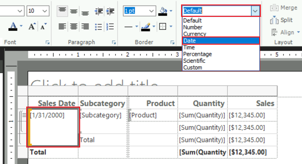This screenshot has width=302, height=164.
Task: Collapse the number format Default combo box
Action: pos(255,11)
